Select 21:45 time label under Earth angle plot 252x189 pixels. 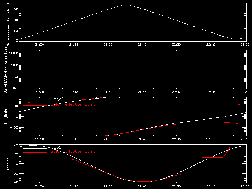pos(142,44)
